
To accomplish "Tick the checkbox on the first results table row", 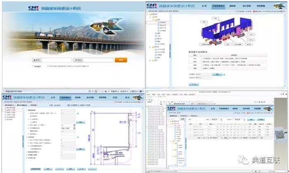I will tap(191, 127).
